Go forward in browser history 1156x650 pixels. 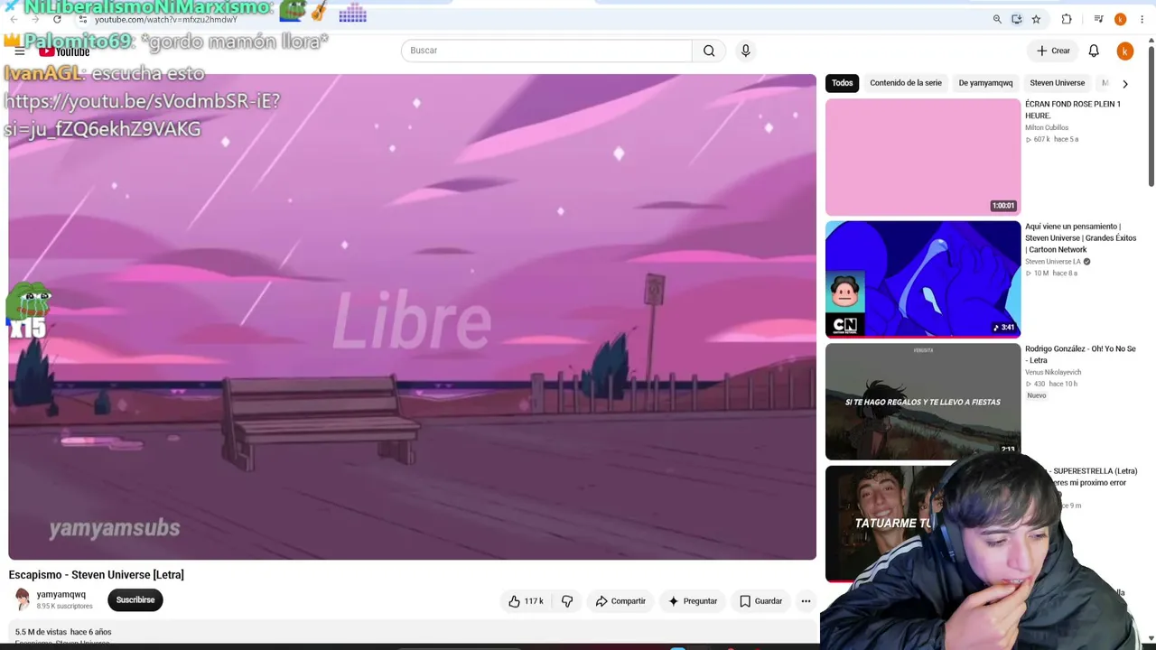click(35, 19)
